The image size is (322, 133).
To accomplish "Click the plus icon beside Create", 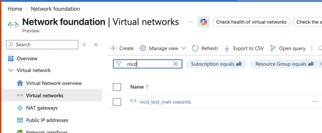I will [x=113, y=48].
